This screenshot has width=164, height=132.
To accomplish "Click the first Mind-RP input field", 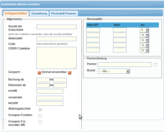I will (x=93, y=30).
